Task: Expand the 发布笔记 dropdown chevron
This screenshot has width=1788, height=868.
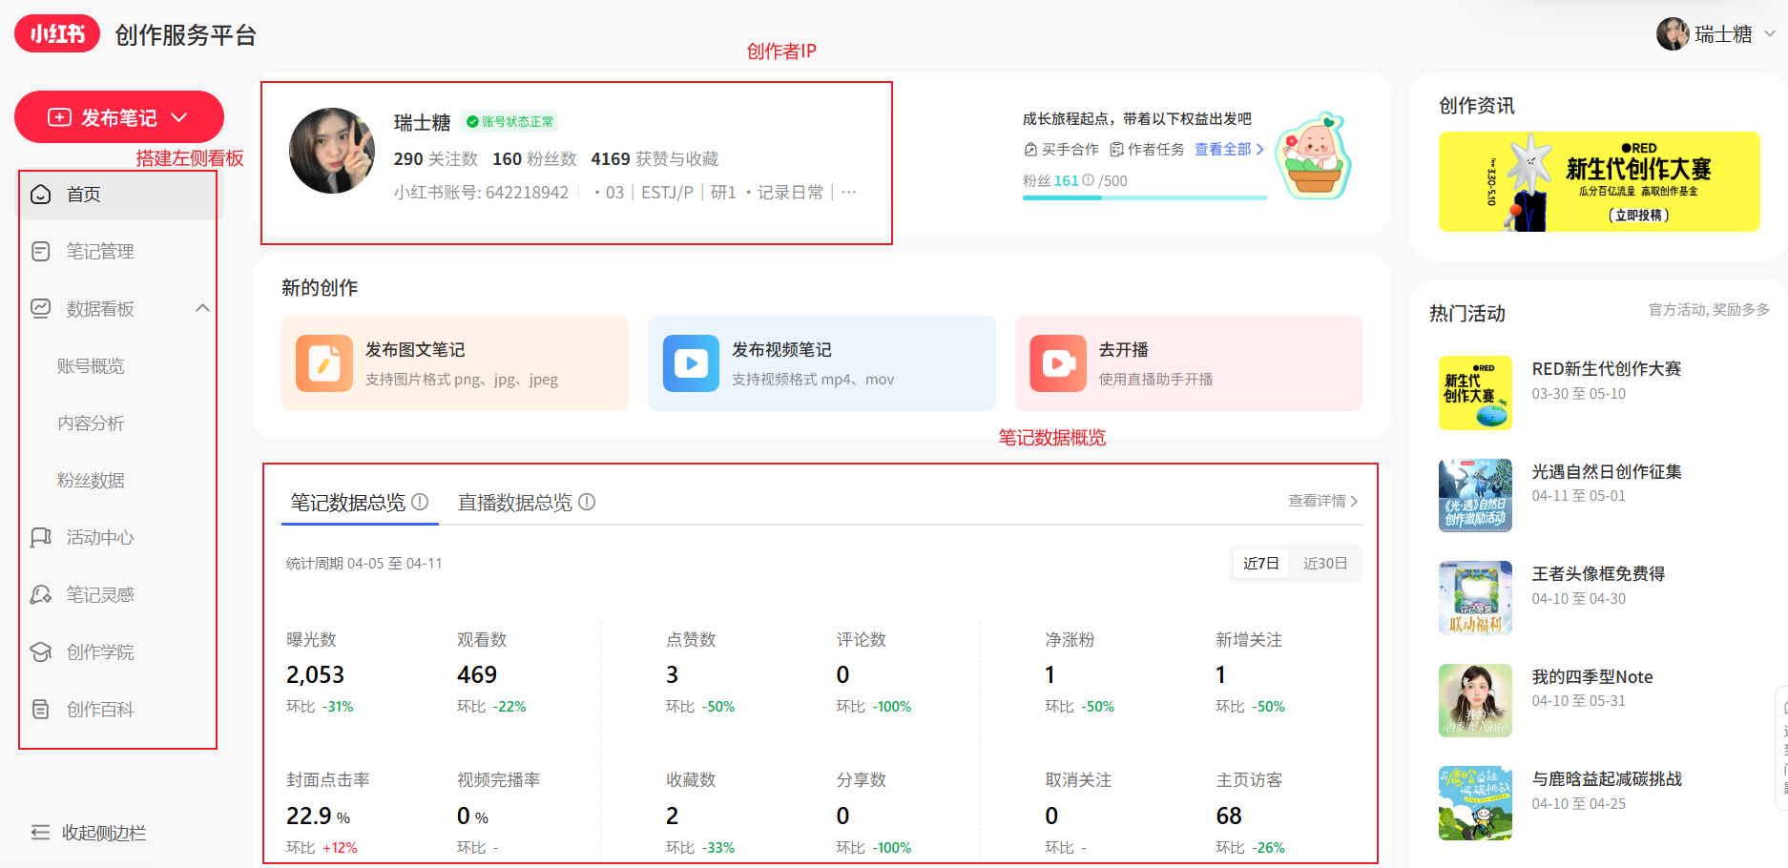Action: [x=179, y=117]
